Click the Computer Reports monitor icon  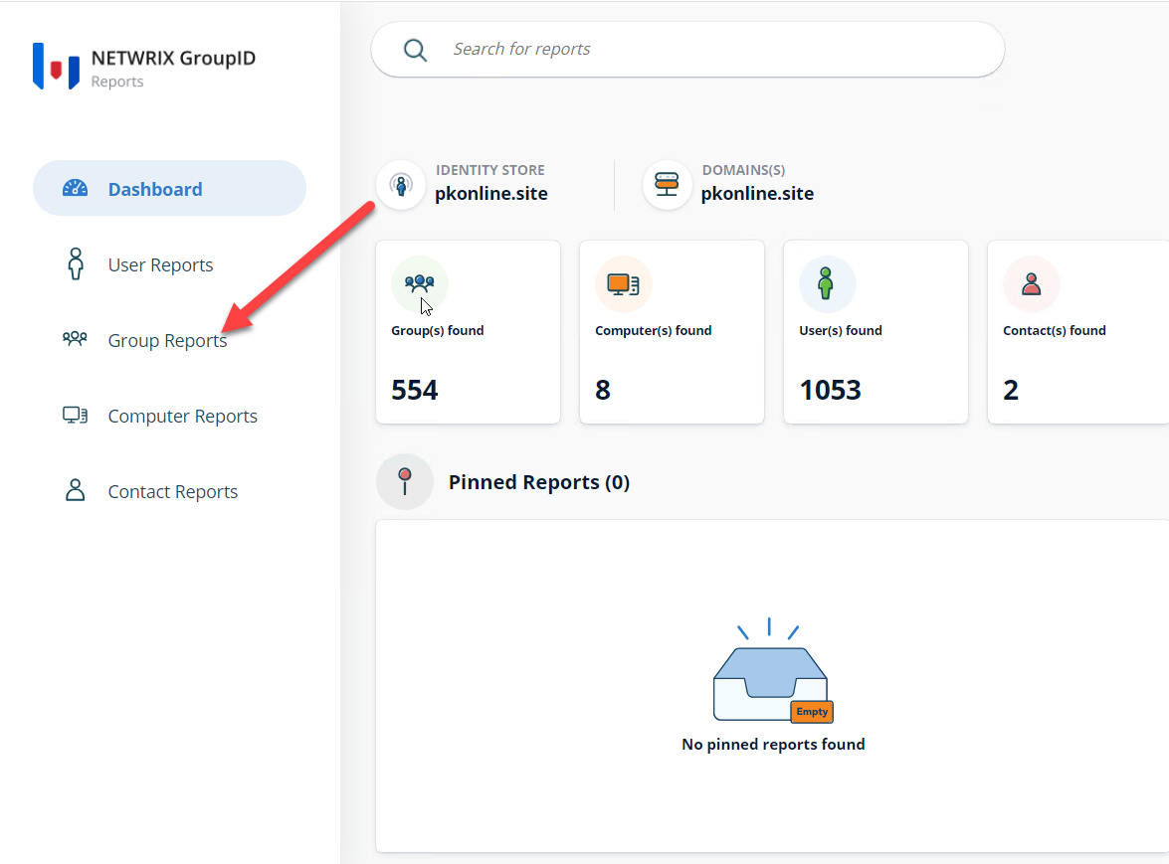pyautogui.click(x=75, y=415)
